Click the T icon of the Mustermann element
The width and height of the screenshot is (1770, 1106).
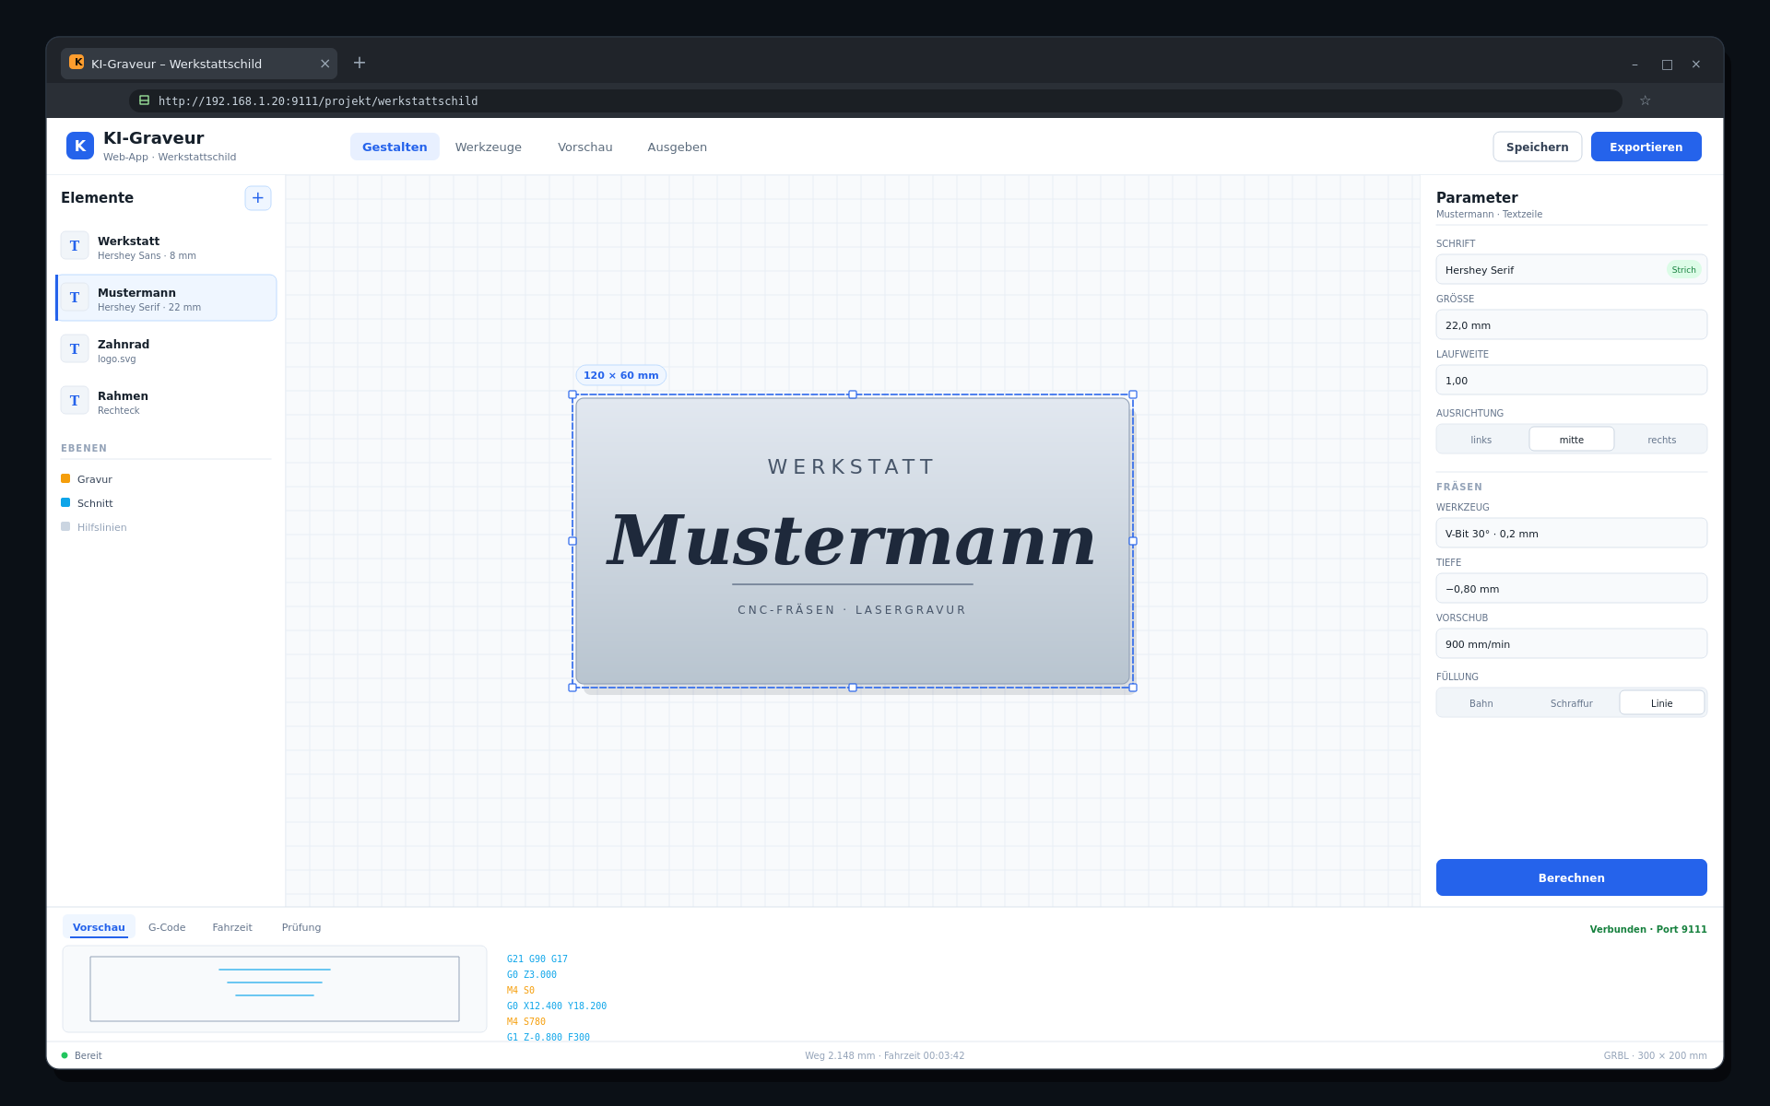pos(75,298)
